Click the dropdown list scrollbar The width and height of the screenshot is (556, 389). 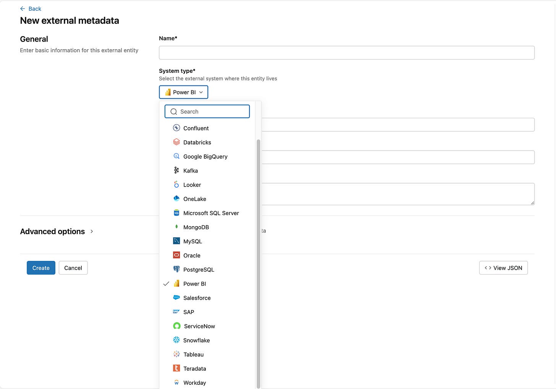(x=258, y=263)
